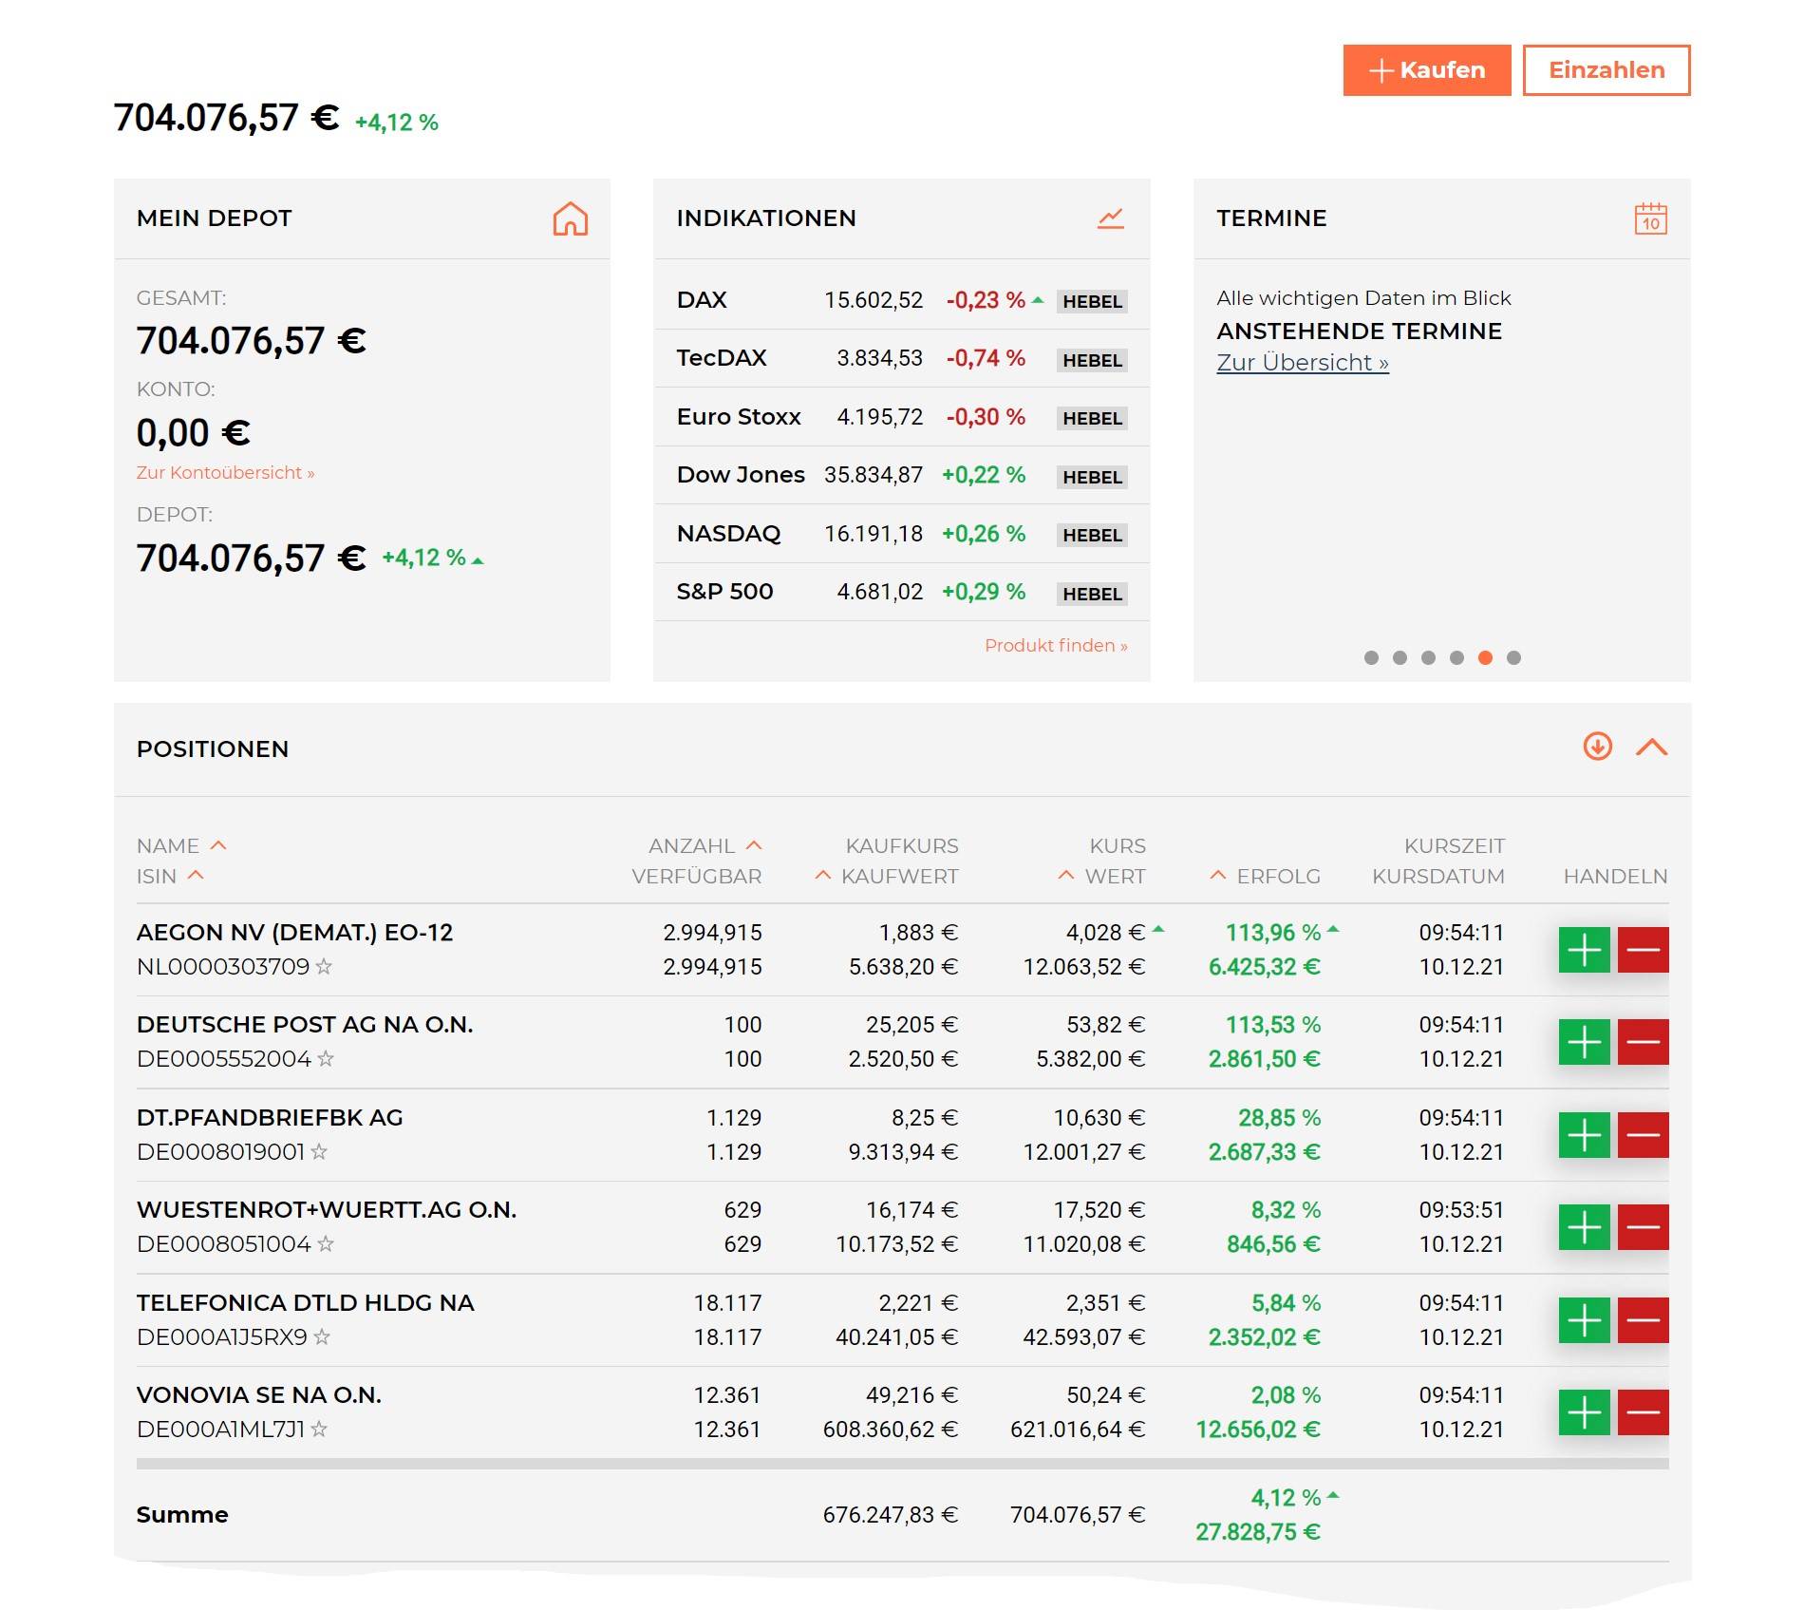Buy more TELEFONICA DTLD with green plus
Image resolution: width=1804 pixels, height=1610 pixels.
pyautogui.click(x=1585, y=1320)
